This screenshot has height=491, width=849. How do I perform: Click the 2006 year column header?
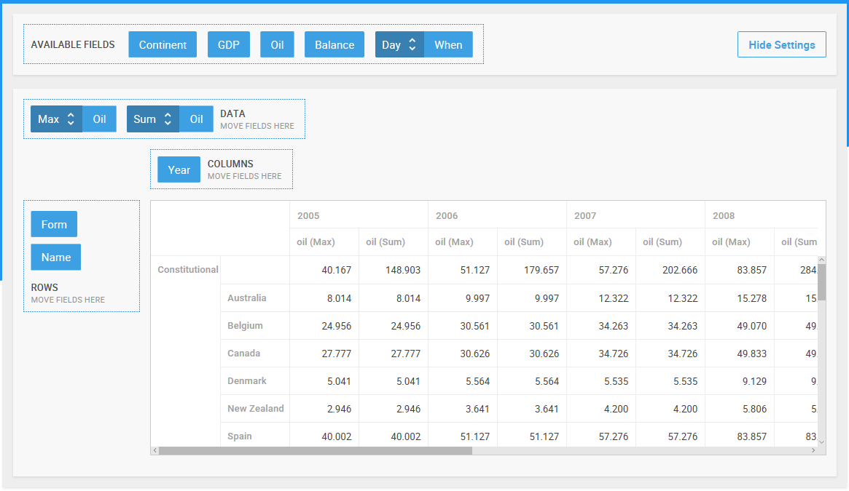pyautogui.click(x=447, y=216)
